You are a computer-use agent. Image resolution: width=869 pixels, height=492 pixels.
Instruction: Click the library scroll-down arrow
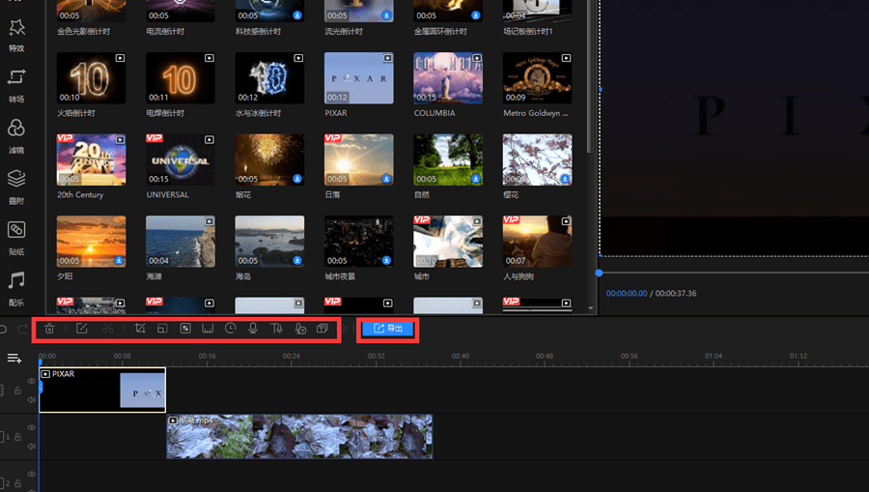pos(590,307)
